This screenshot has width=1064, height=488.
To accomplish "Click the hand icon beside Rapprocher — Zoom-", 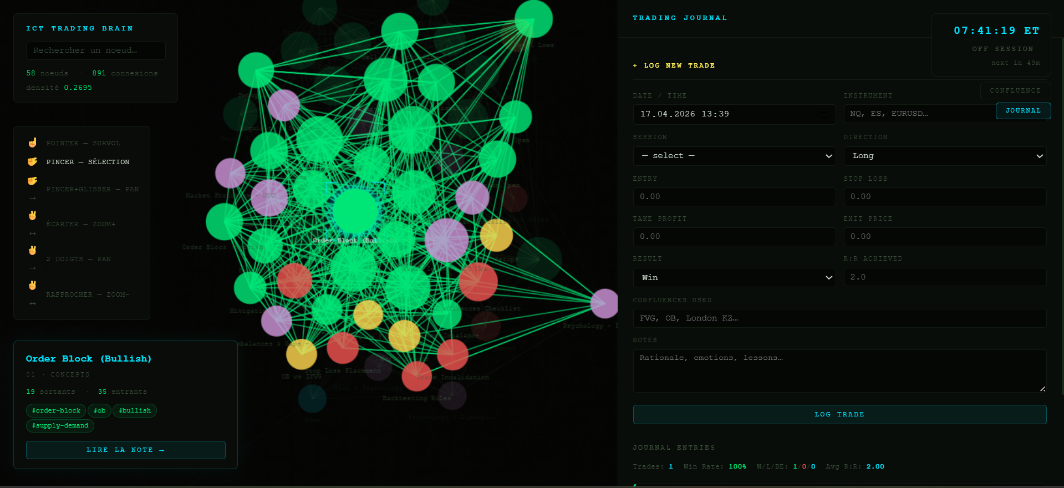I will [x=33, y=286].
